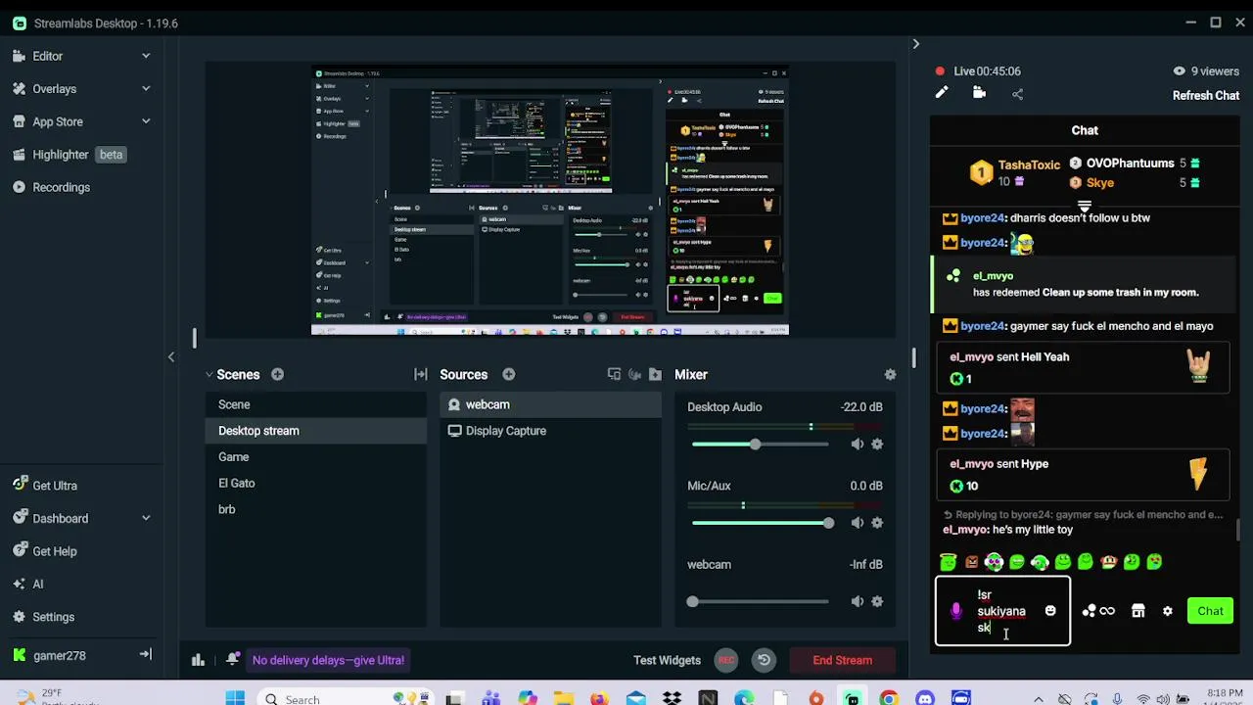Add a new scene with plus icon
The width and height of the screenshot is (1253, 705).
point(277,374)
